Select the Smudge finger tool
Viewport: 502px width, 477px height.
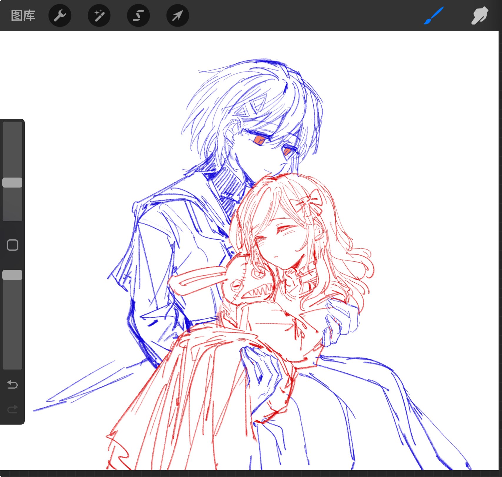479,16
